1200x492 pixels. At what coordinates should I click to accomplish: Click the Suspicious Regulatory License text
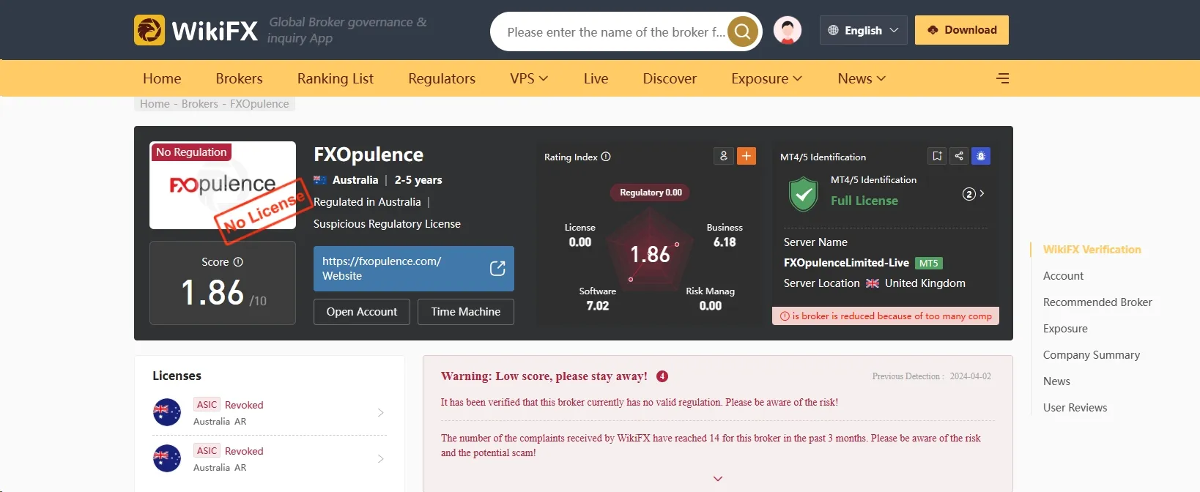tap(387, 224)
